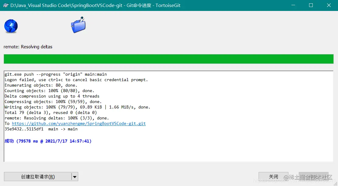Click the 'remote: Resolving deltas: 100% (3/3)' log line
The width and height of the screenshot is (338, 186).
(57, 118)
